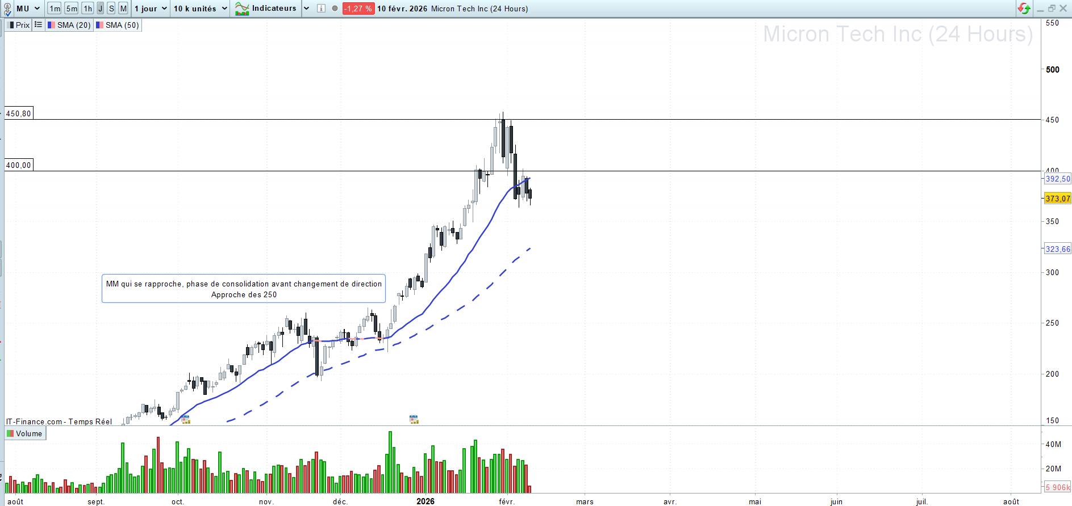Click the 500 price axis label
1072x506 pixels.
pyautogui.click(x=1053, y=70)
